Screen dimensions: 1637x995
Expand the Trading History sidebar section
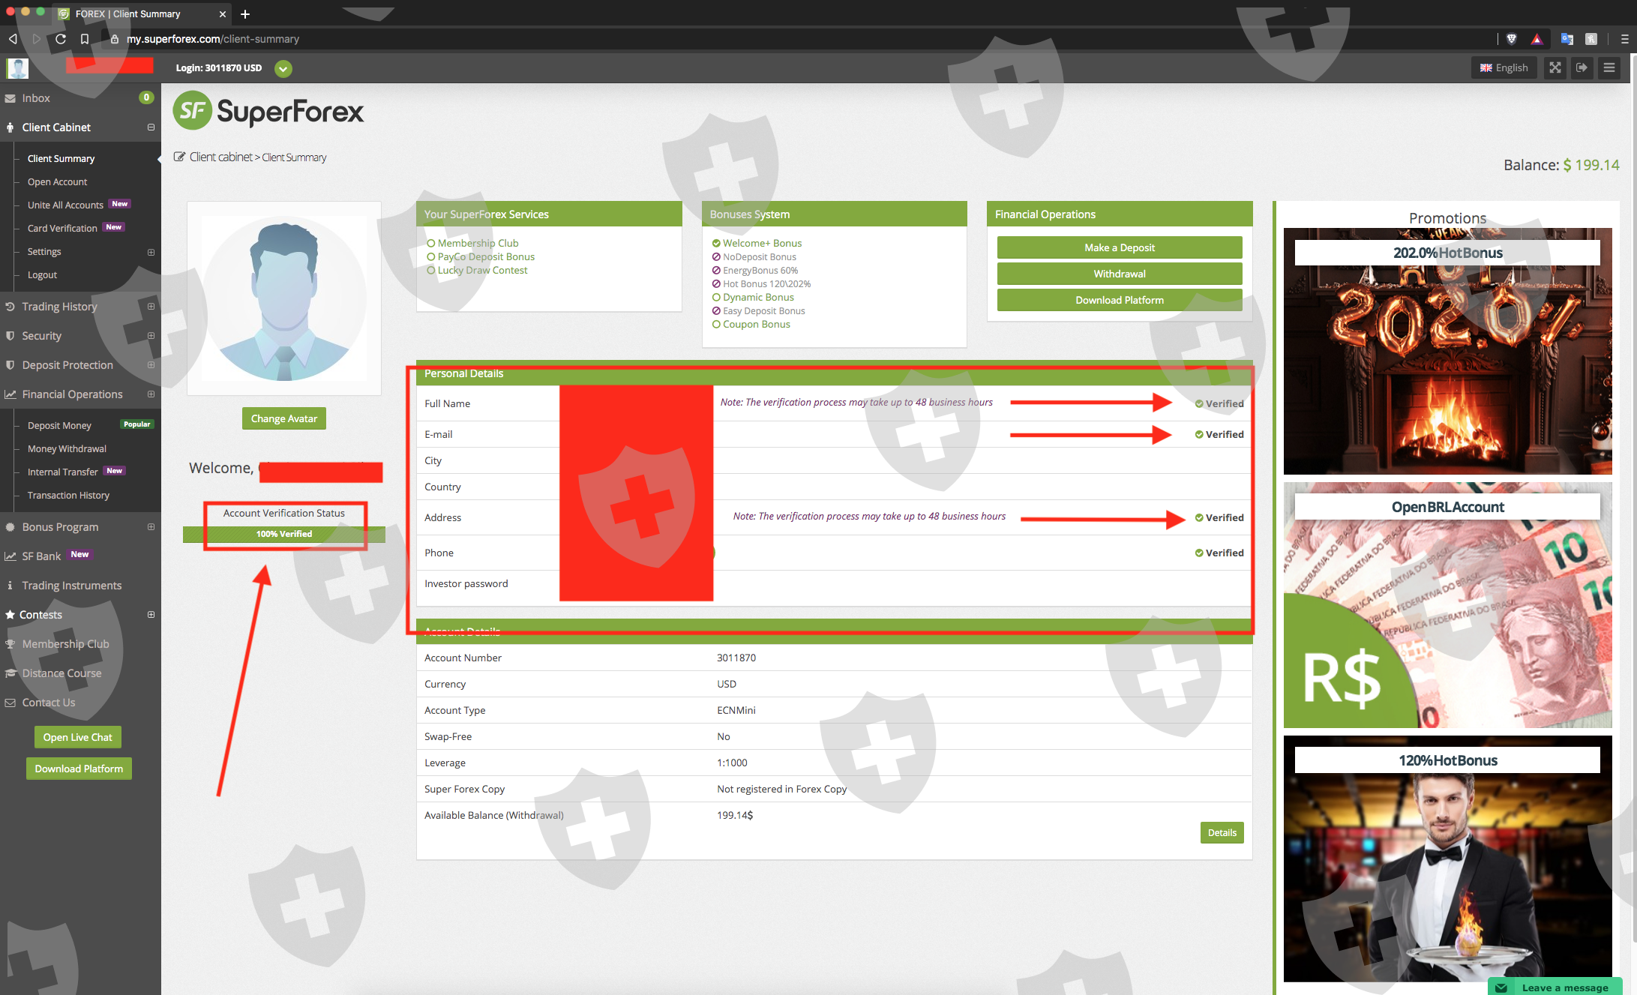tap(151, 307)
